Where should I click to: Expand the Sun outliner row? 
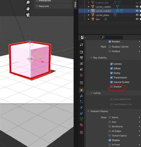click(x=89, y=19)
